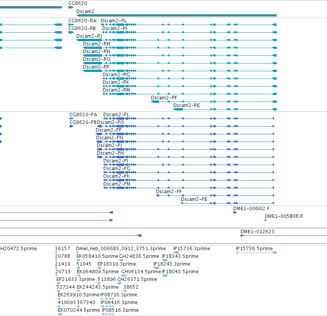Viewport: 327px width, 316px height.
Task: Open the Dscam2-PO coding sequence
Action: [x=110, y=122]
